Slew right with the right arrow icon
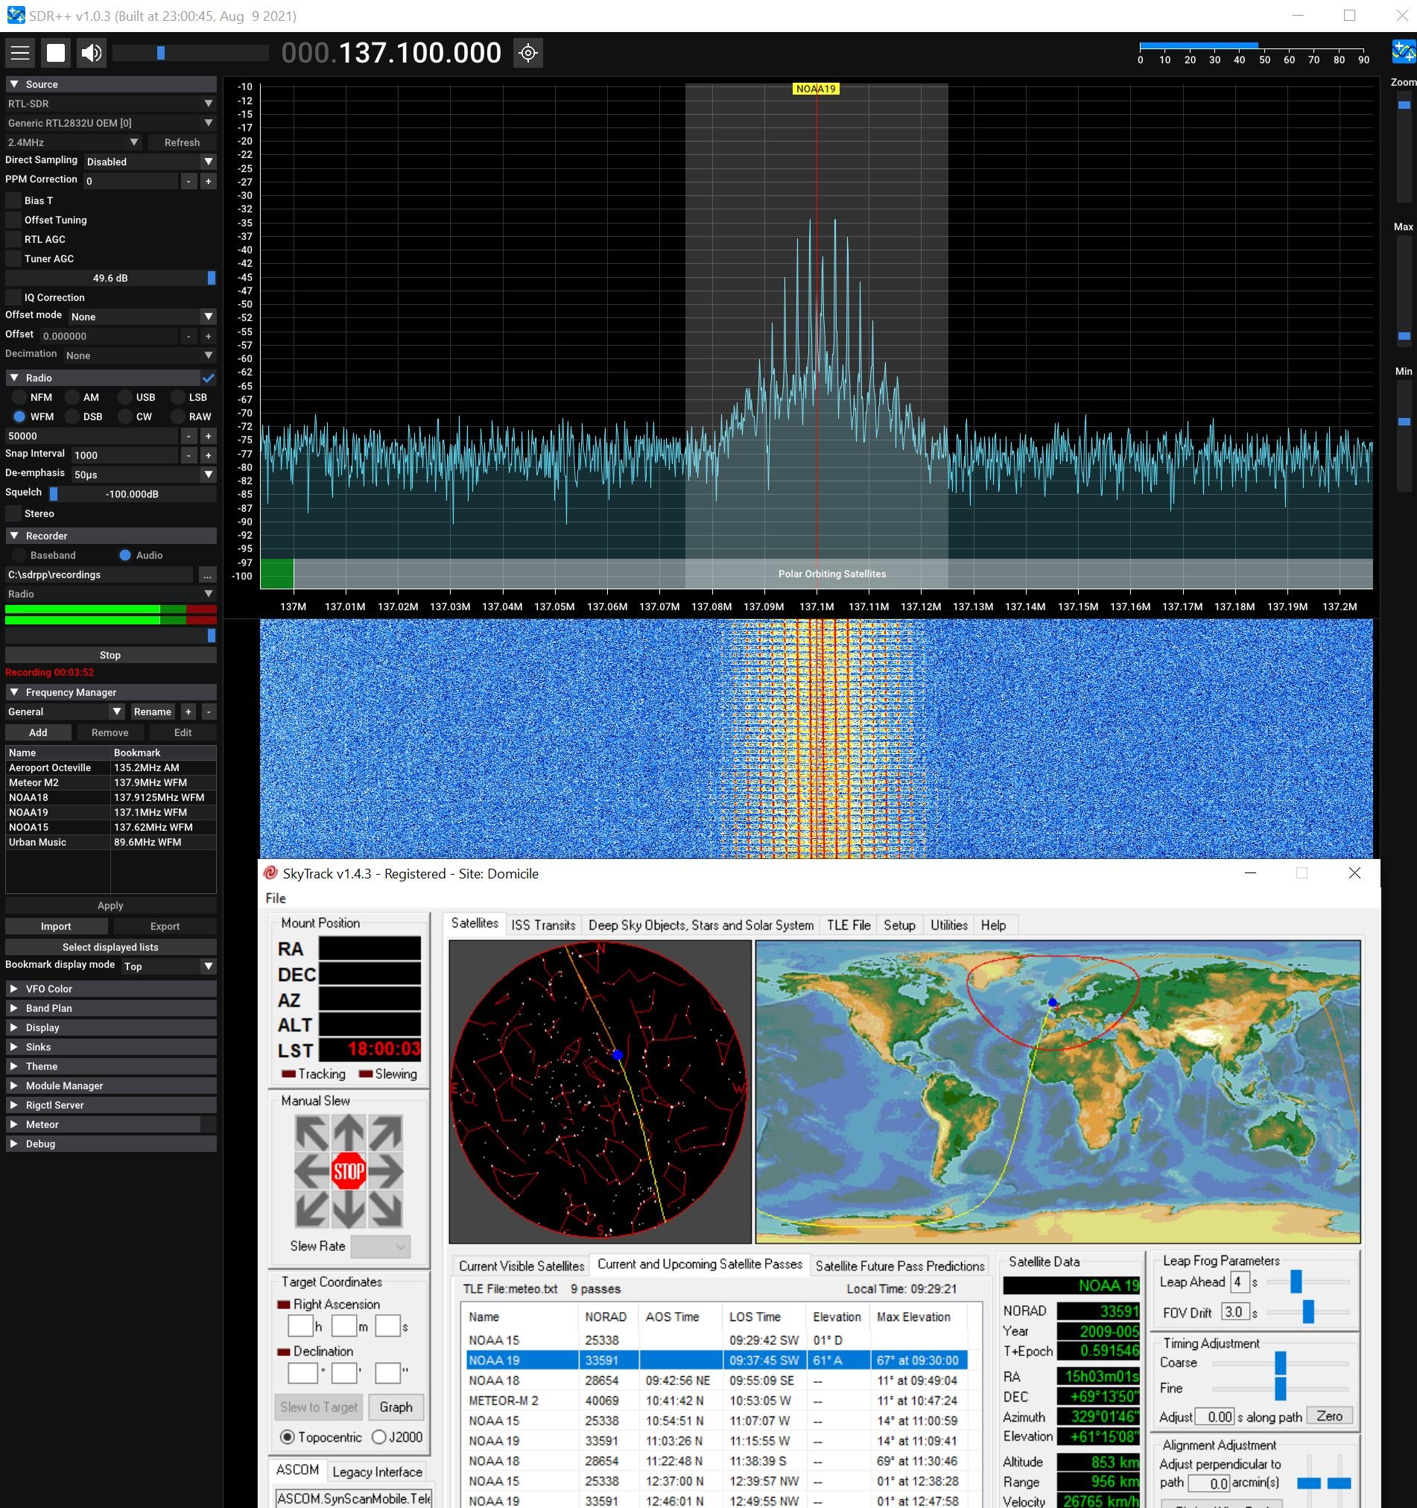1417x1508 pixels. point(386,1172)
